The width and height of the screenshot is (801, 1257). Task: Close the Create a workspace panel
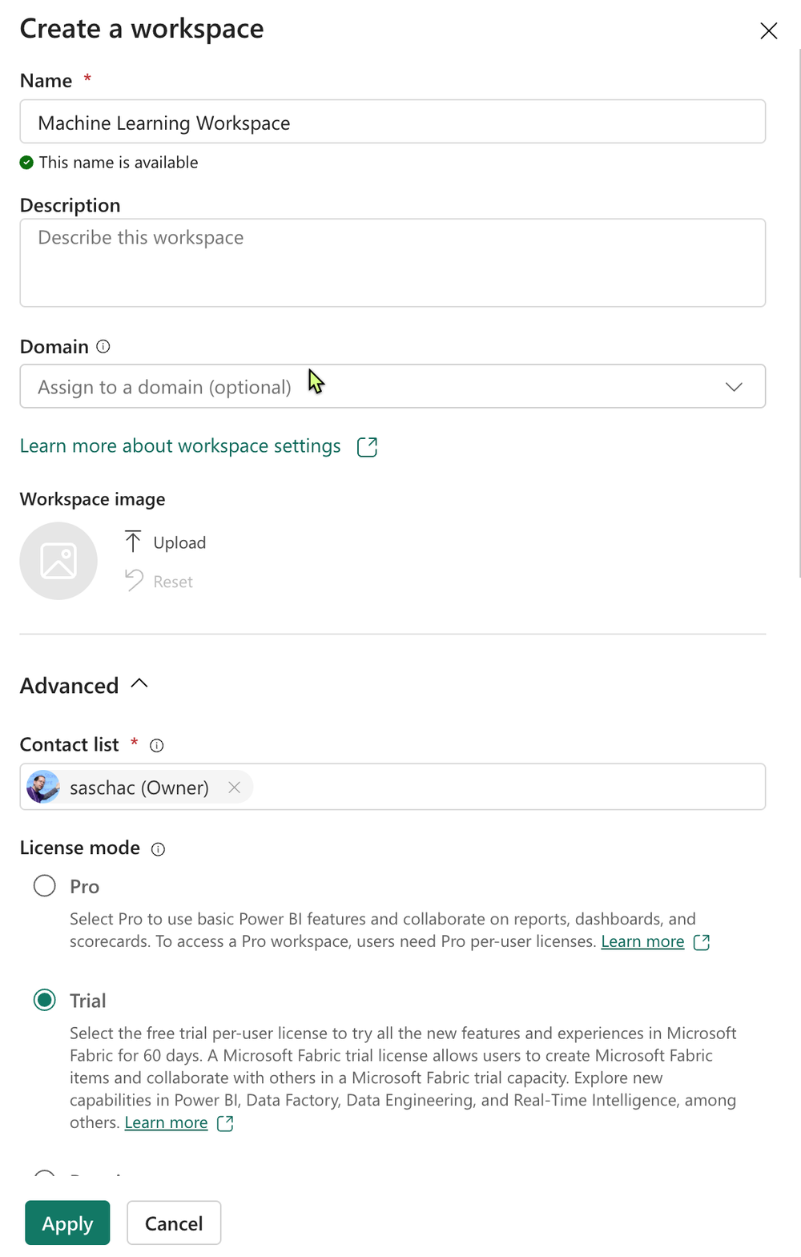coord(768,31)
